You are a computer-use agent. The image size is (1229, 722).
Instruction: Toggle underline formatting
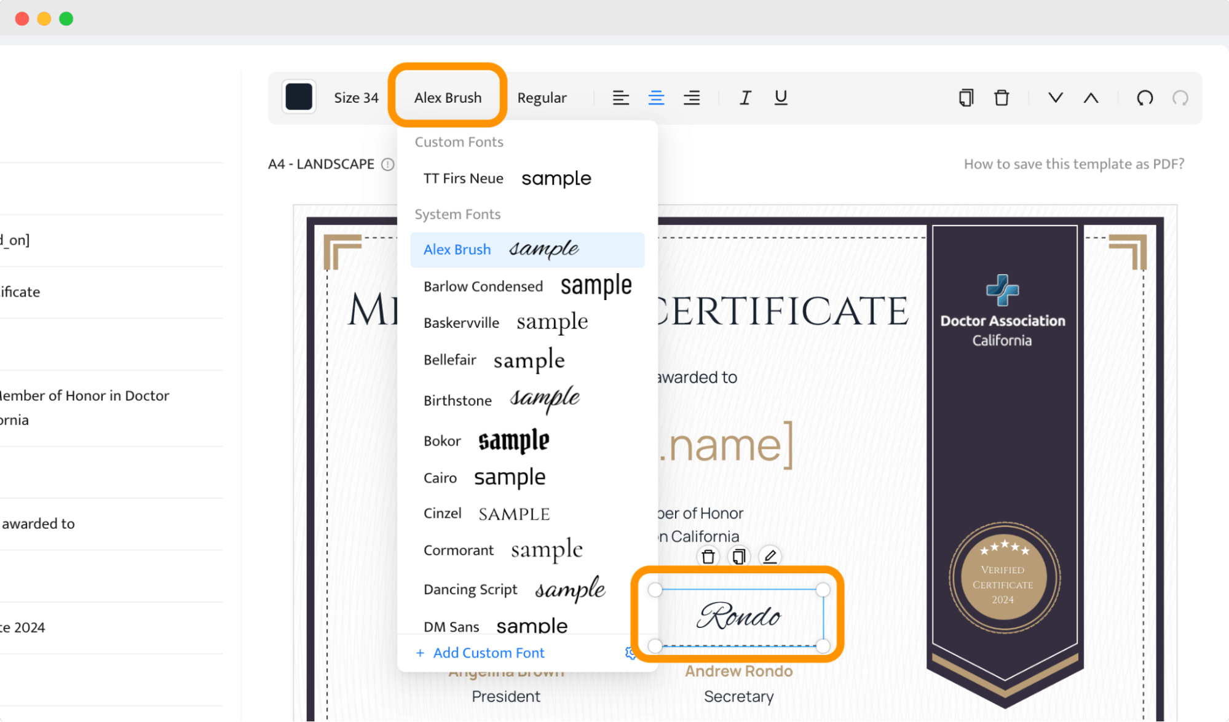(781, 97)
